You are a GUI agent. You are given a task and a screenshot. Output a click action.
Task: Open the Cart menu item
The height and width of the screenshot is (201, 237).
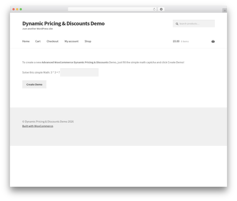tap(38, 41)
